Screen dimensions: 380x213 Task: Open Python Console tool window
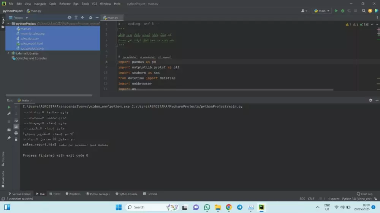click(126, 194)
